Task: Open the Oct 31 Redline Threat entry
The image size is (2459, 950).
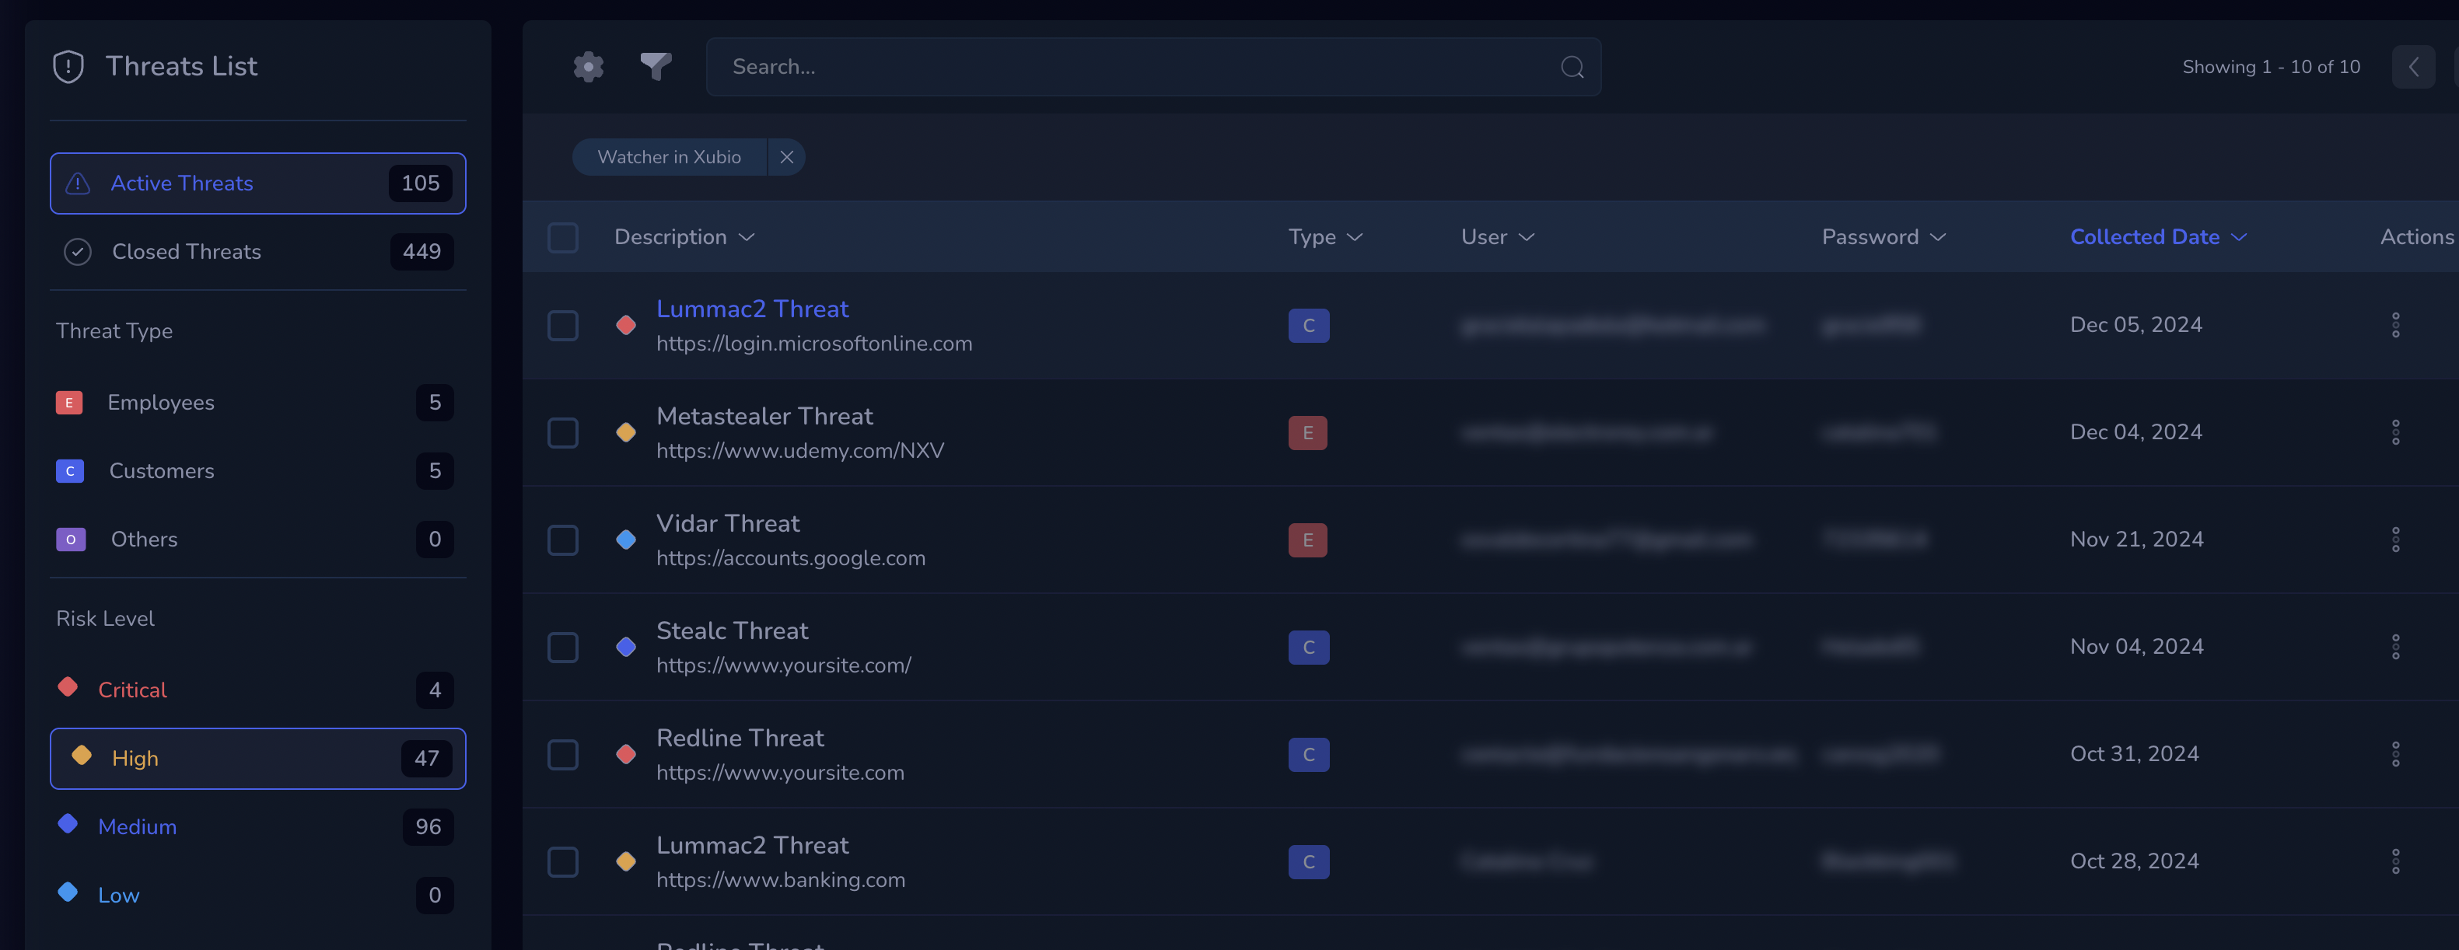Action: (740, 739)
